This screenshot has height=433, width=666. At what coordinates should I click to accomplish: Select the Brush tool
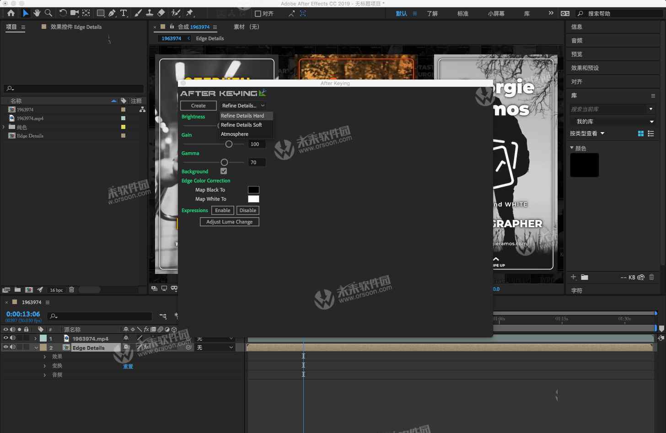click(x=138, y=13)
